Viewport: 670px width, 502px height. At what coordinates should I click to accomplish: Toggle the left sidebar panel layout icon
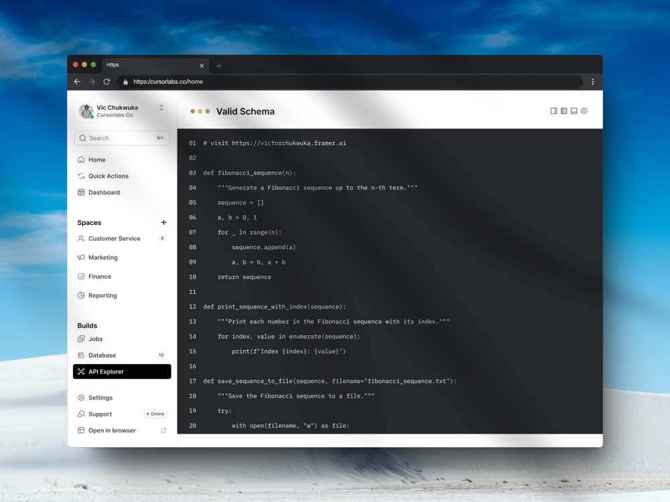point(564,111)
